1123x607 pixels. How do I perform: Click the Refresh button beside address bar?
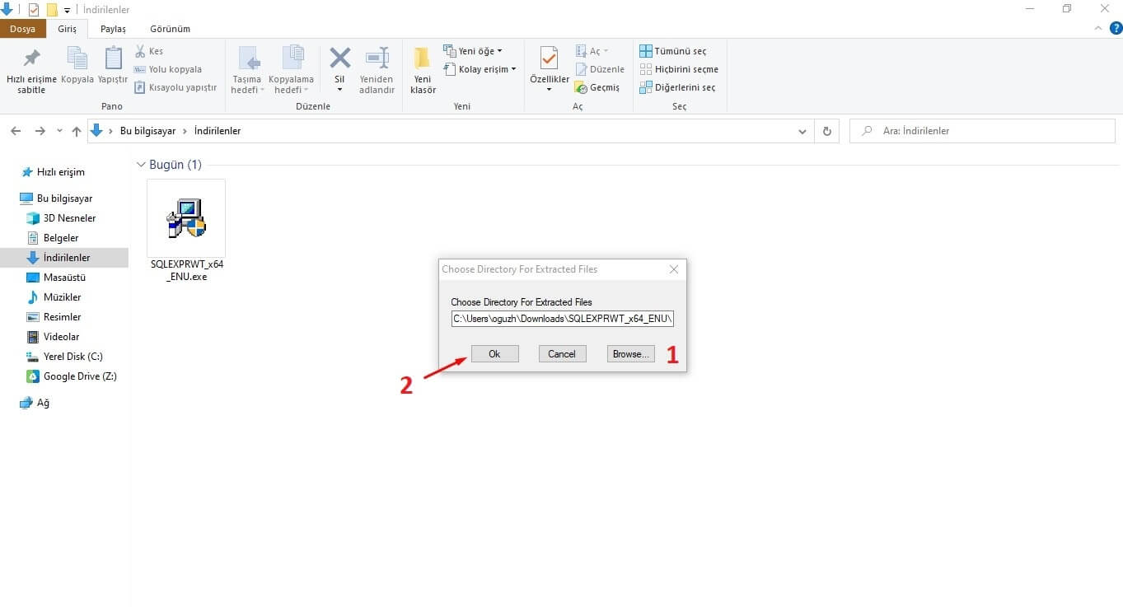[x=827, y=131]
